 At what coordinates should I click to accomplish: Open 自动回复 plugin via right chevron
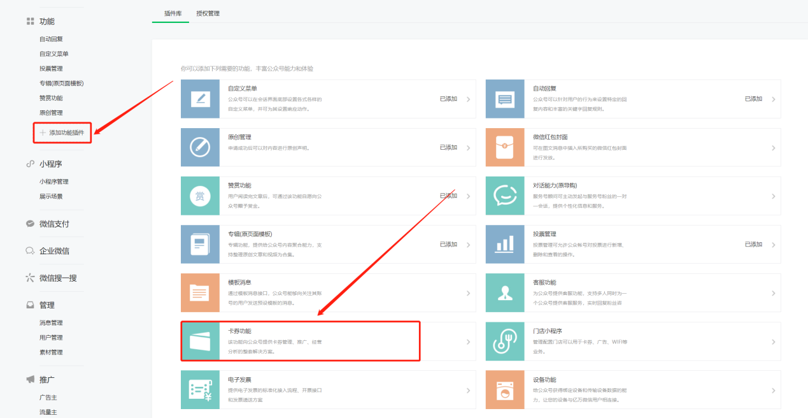773,99
